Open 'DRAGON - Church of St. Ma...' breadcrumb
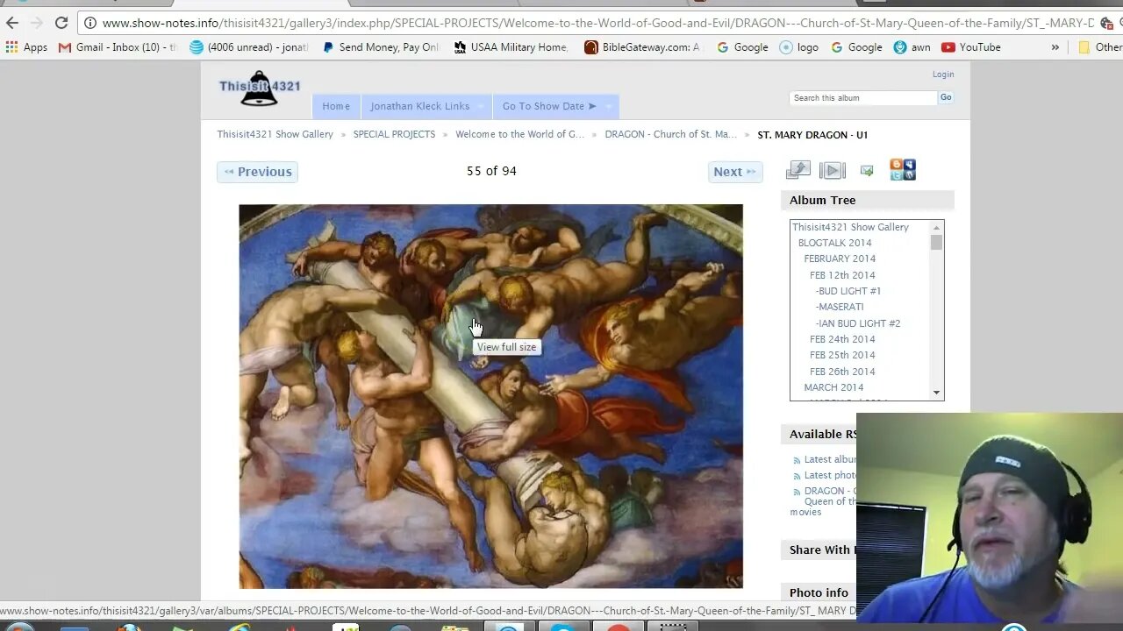1123x631 pixels. click(671, 134)
